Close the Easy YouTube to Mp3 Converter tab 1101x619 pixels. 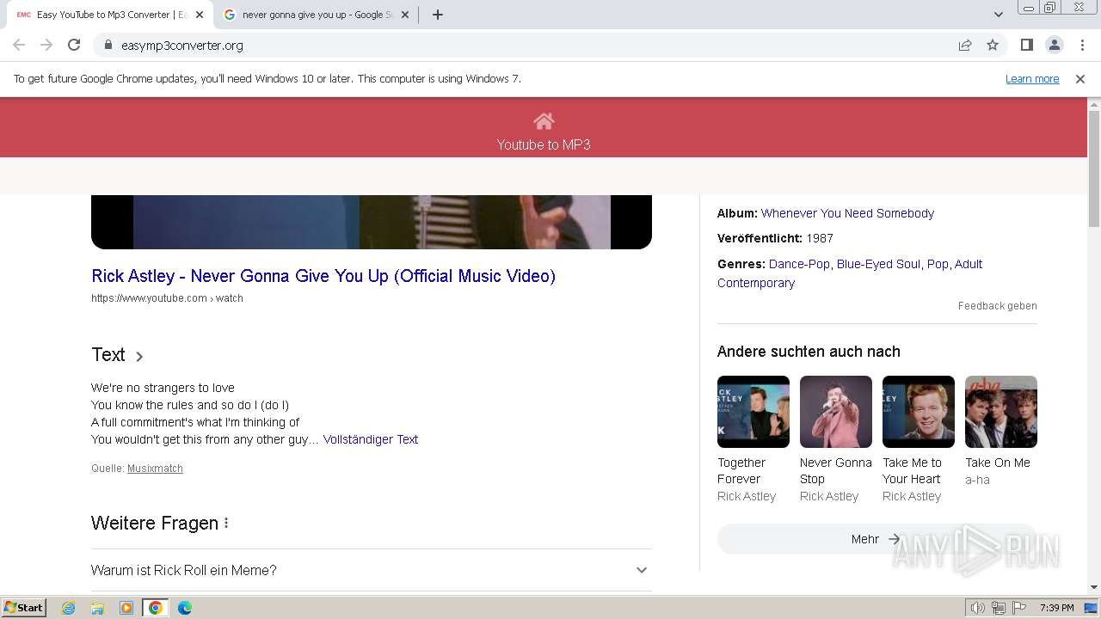(x=200, y=15)
